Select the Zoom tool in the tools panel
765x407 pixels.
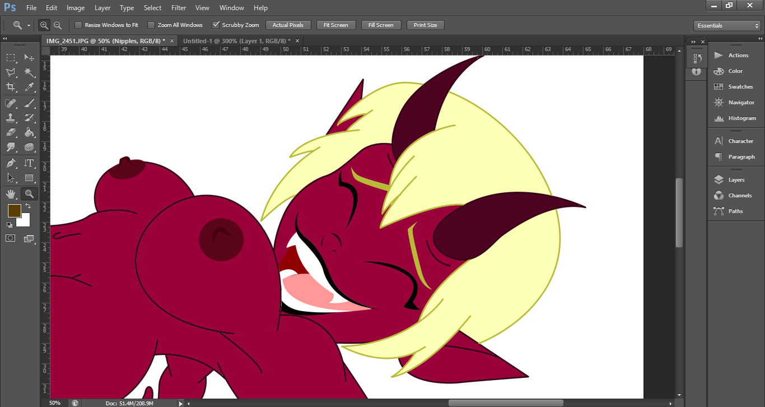[x=29, y=194]
